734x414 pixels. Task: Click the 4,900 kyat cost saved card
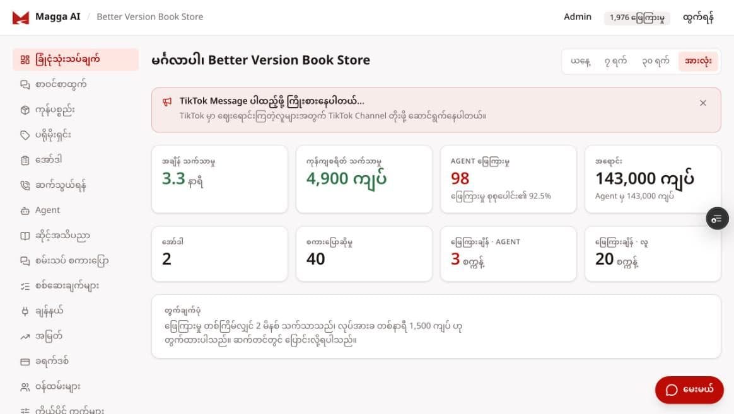click(x=364, y=179)
